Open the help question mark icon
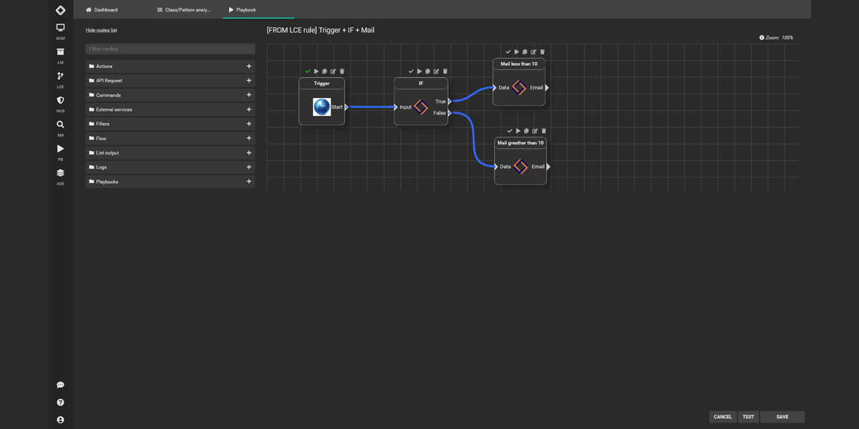 point(60,403)
